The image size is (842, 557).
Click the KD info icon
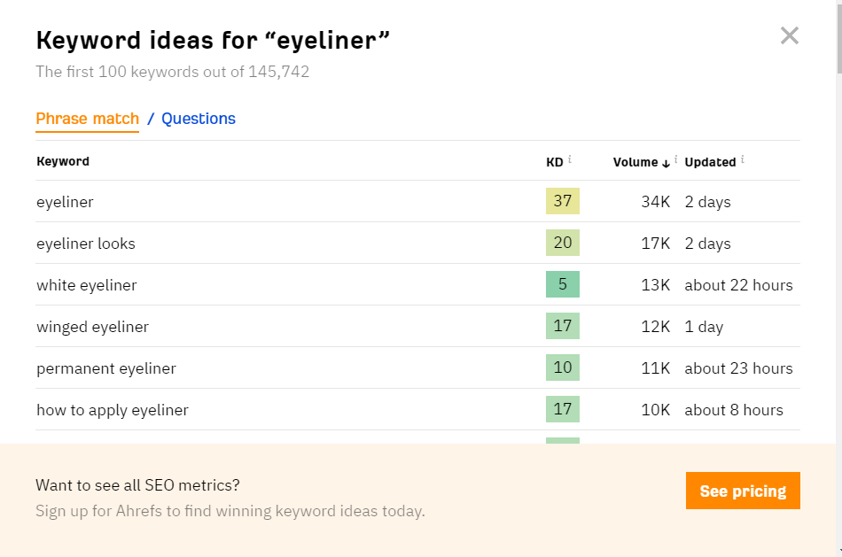(570, 160)
